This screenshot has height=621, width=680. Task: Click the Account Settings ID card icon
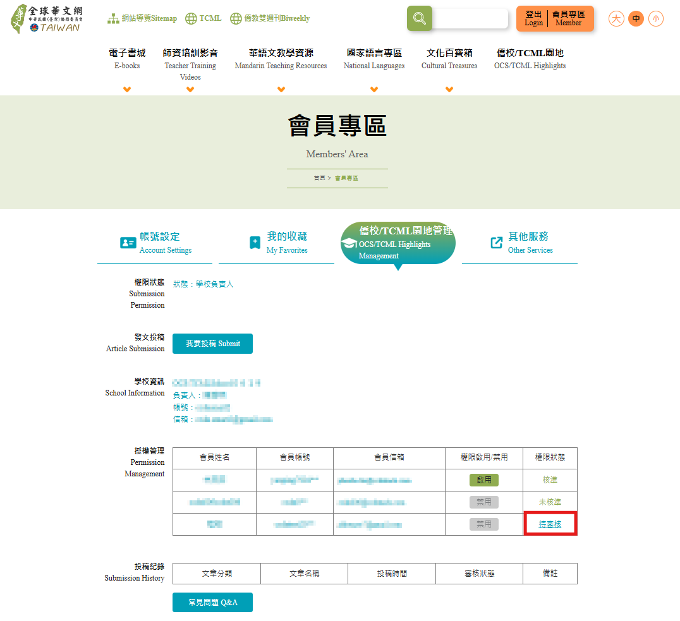[x=127, y=242]
